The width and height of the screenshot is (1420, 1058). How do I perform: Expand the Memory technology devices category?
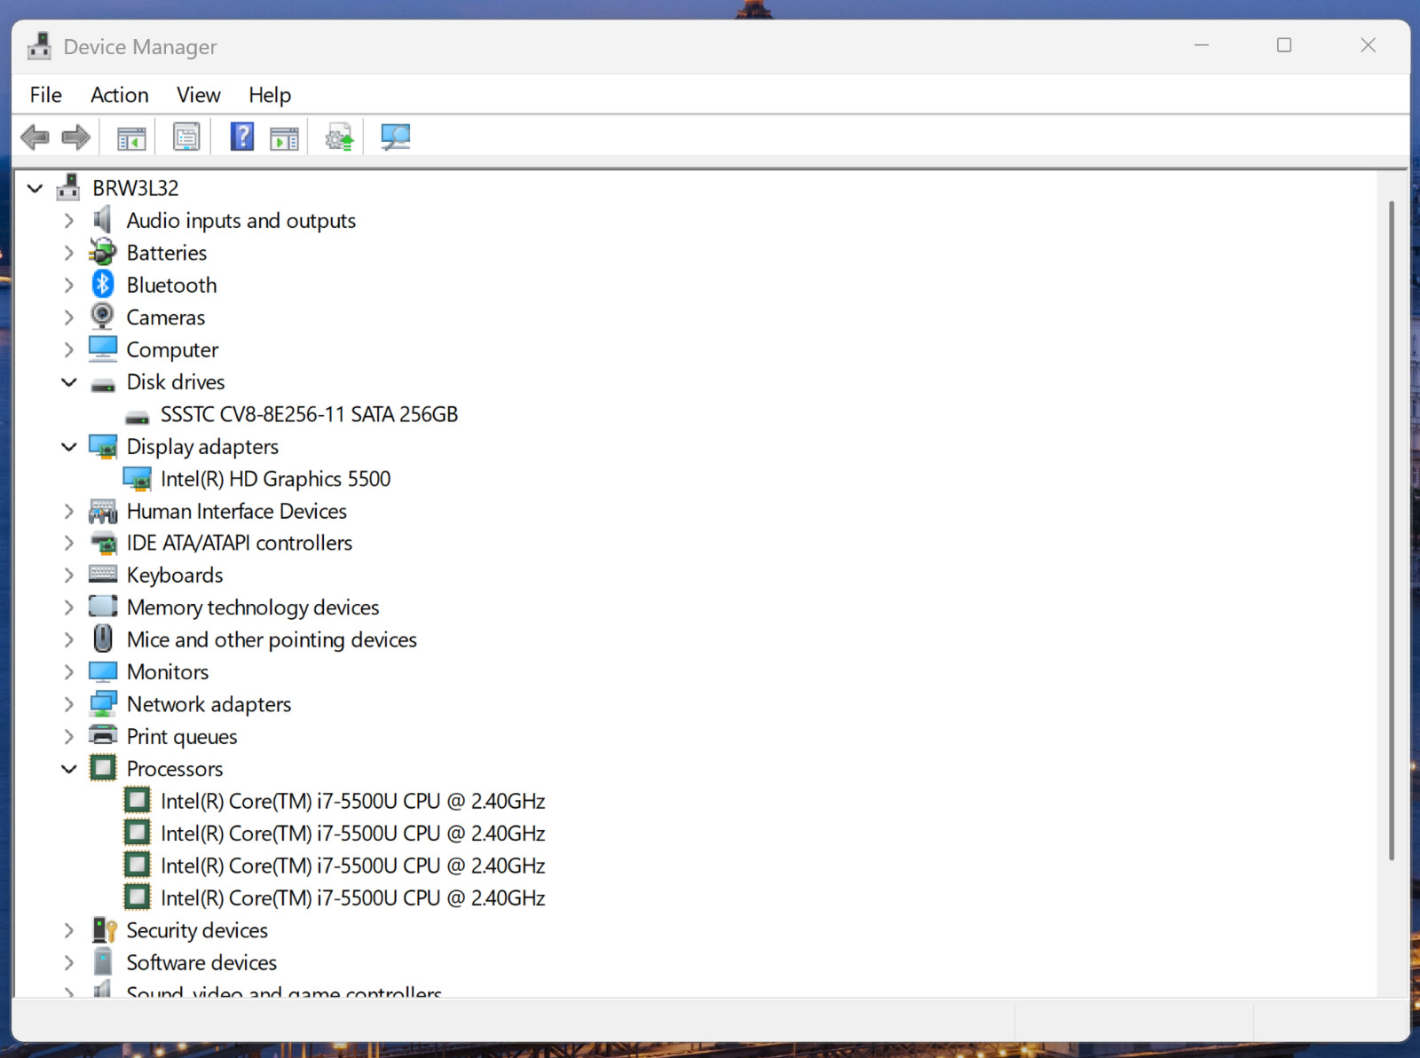(69, 607)
